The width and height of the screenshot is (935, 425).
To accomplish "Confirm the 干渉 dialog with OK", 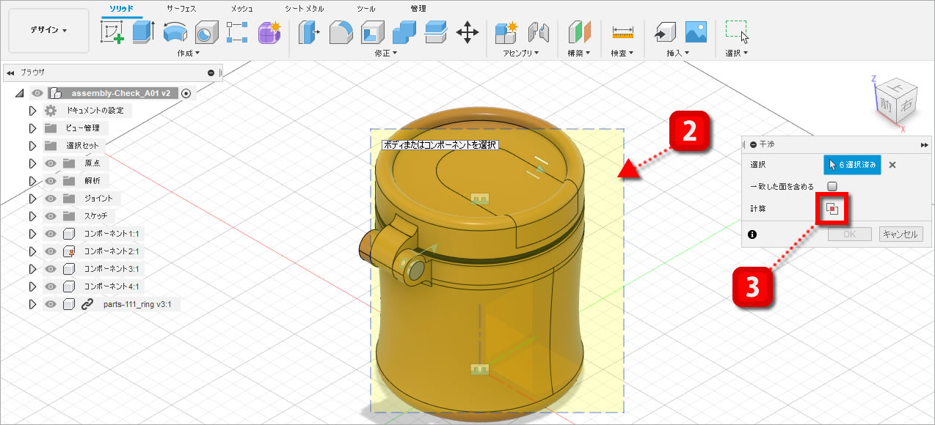I will click(849, 234).
